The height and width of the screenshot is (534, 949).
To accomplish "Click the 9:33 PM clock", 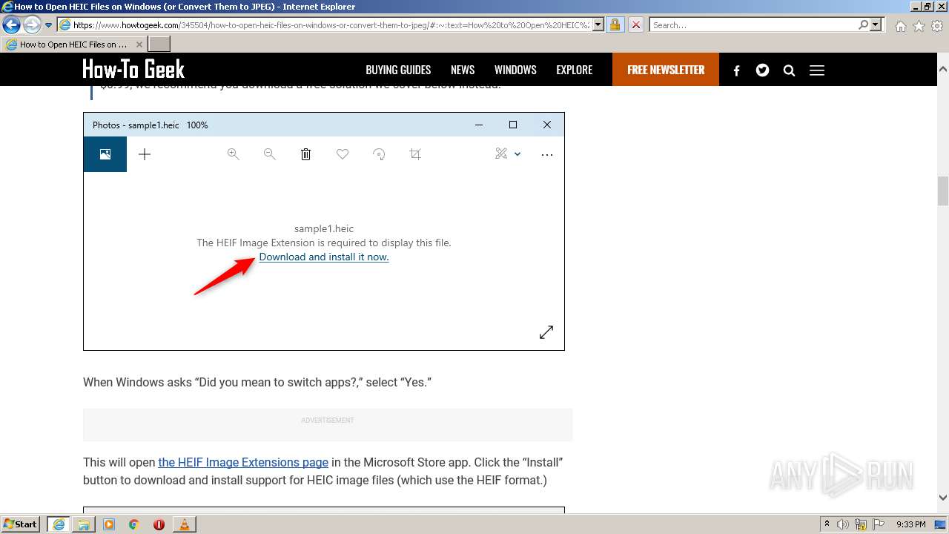I will point(911,524).
